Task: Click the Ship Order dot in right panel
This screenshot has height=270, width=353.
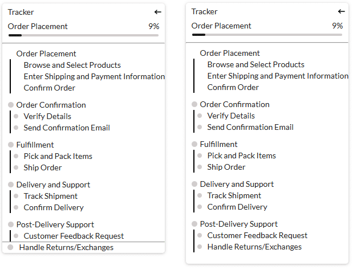Action: click(200, 167)
